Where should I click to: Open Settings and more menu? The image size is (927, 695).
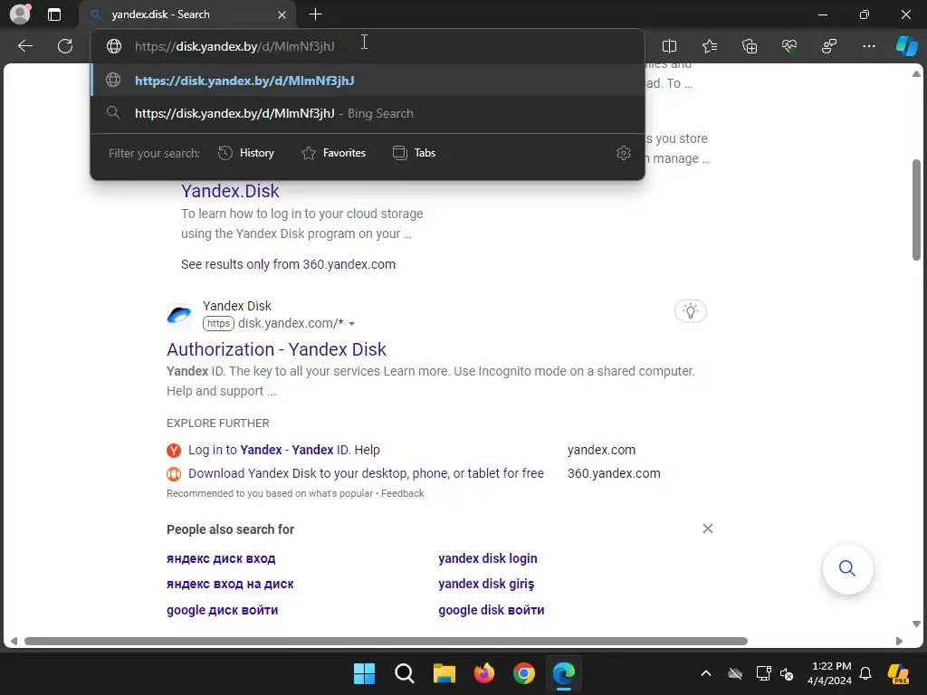point(868,46)
